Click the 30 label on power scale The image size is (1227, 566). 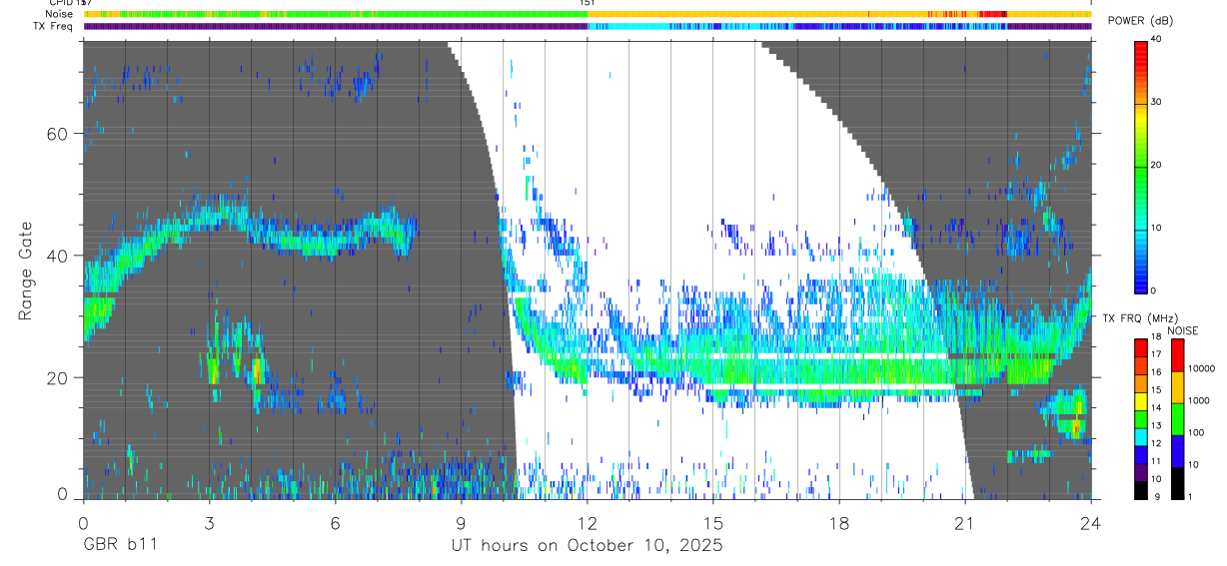1157,103
